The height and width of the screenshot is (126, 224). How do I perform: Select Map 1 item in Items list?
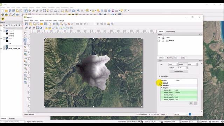171,41
